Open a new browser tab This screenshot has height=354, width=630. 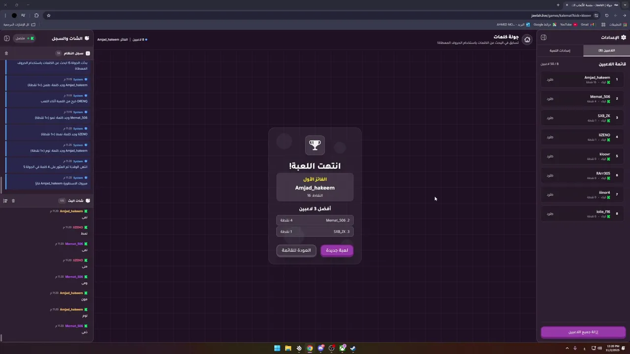558,5
